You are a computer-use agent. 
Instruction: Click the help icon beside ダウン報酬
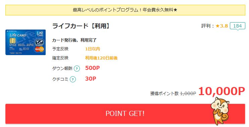coord(77,69)
